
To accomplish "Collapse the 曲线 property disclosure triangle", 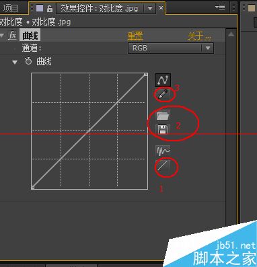I will 15,62.
